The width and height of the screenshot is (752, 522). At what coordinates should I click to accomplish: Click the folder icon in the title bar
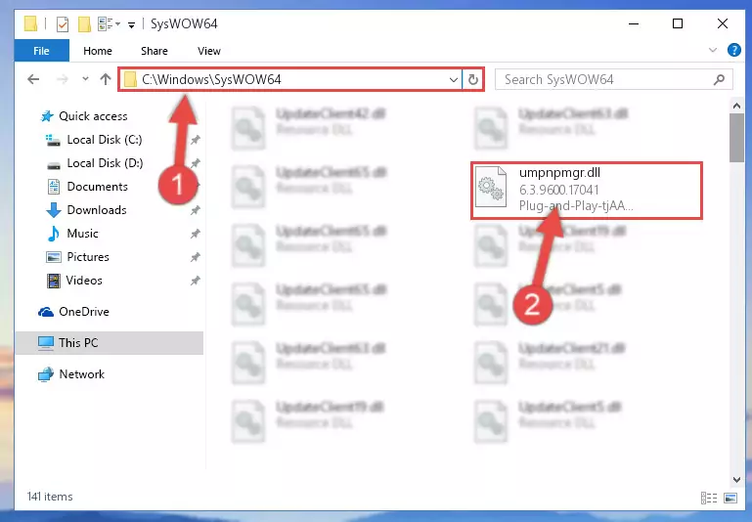coord(30,23)
